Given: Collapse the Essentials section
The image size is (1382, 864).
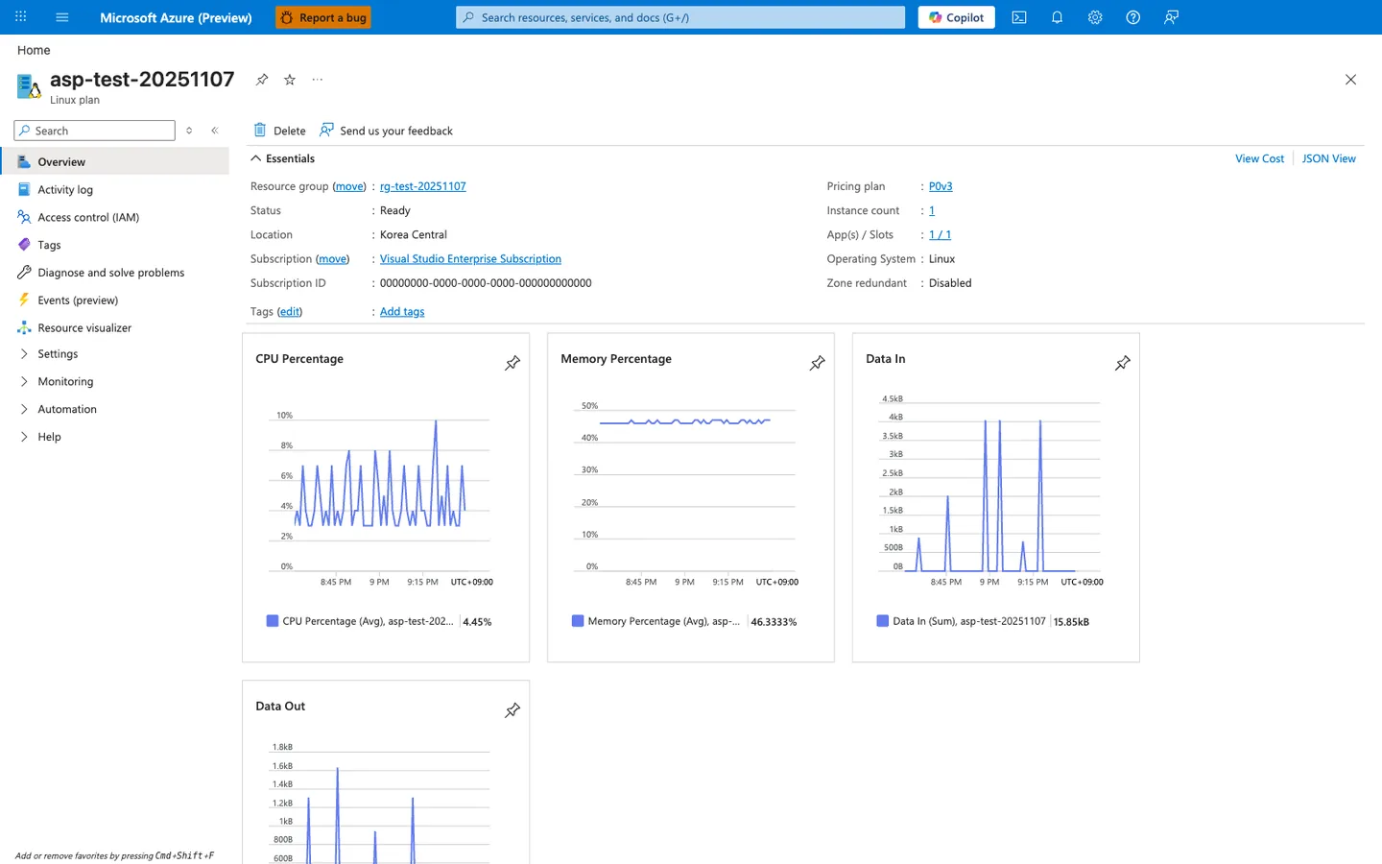Looking at the screenshot, I should tap(282, 158).
